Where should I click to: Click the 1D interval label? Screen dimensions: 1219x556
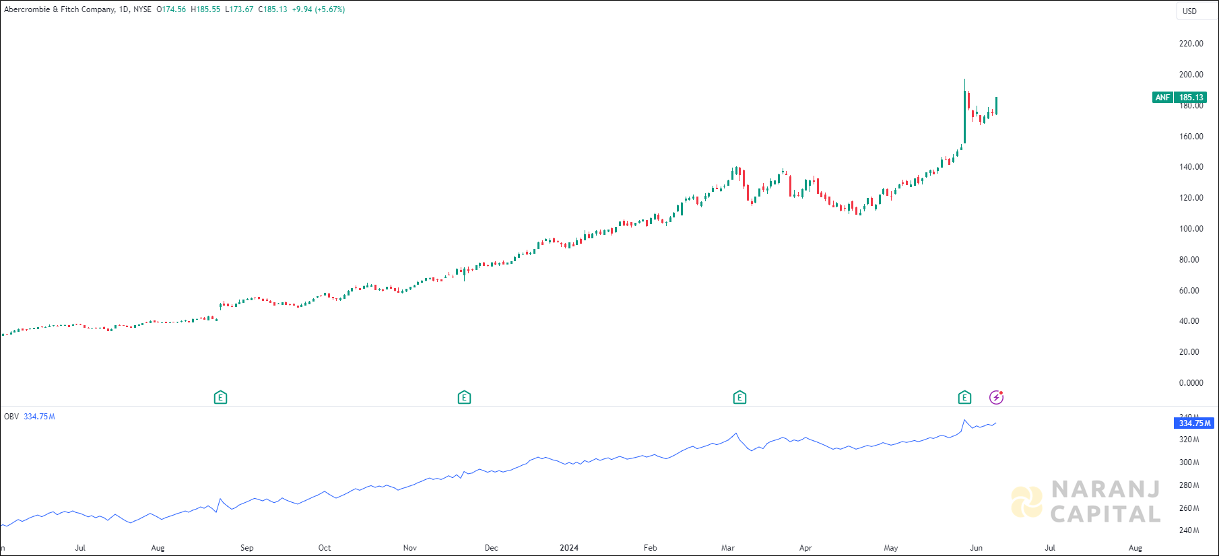[x=124, y=9]
